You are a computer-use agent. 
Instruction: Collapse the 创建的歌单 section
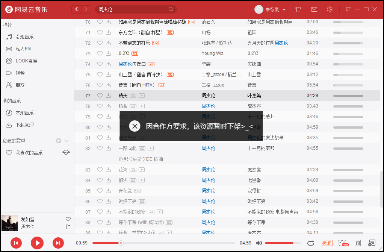[x=66, y=141]
